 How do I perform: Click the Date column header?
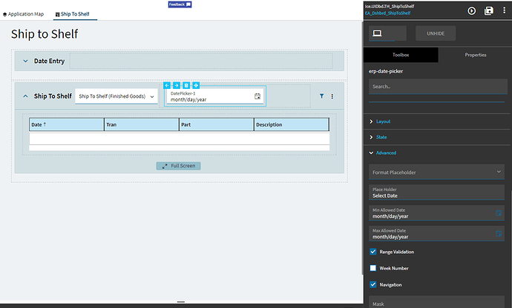pyautogui.click(x=66, y=124)
